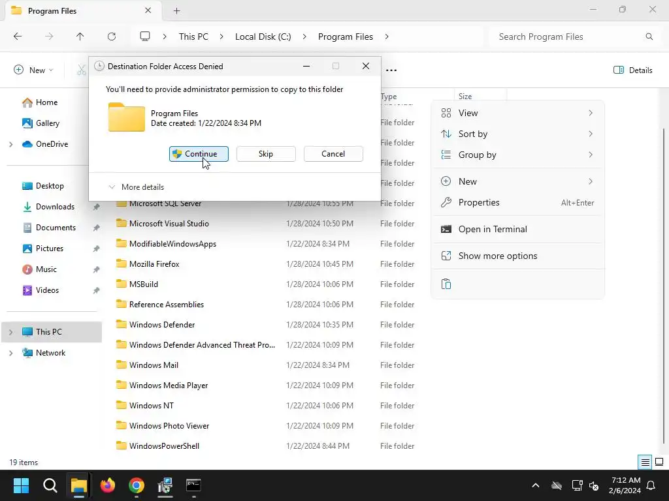Open the Windows Start menu
This screenshot has width=669, height=501.
pyautogui.click(x=21, y=485)
